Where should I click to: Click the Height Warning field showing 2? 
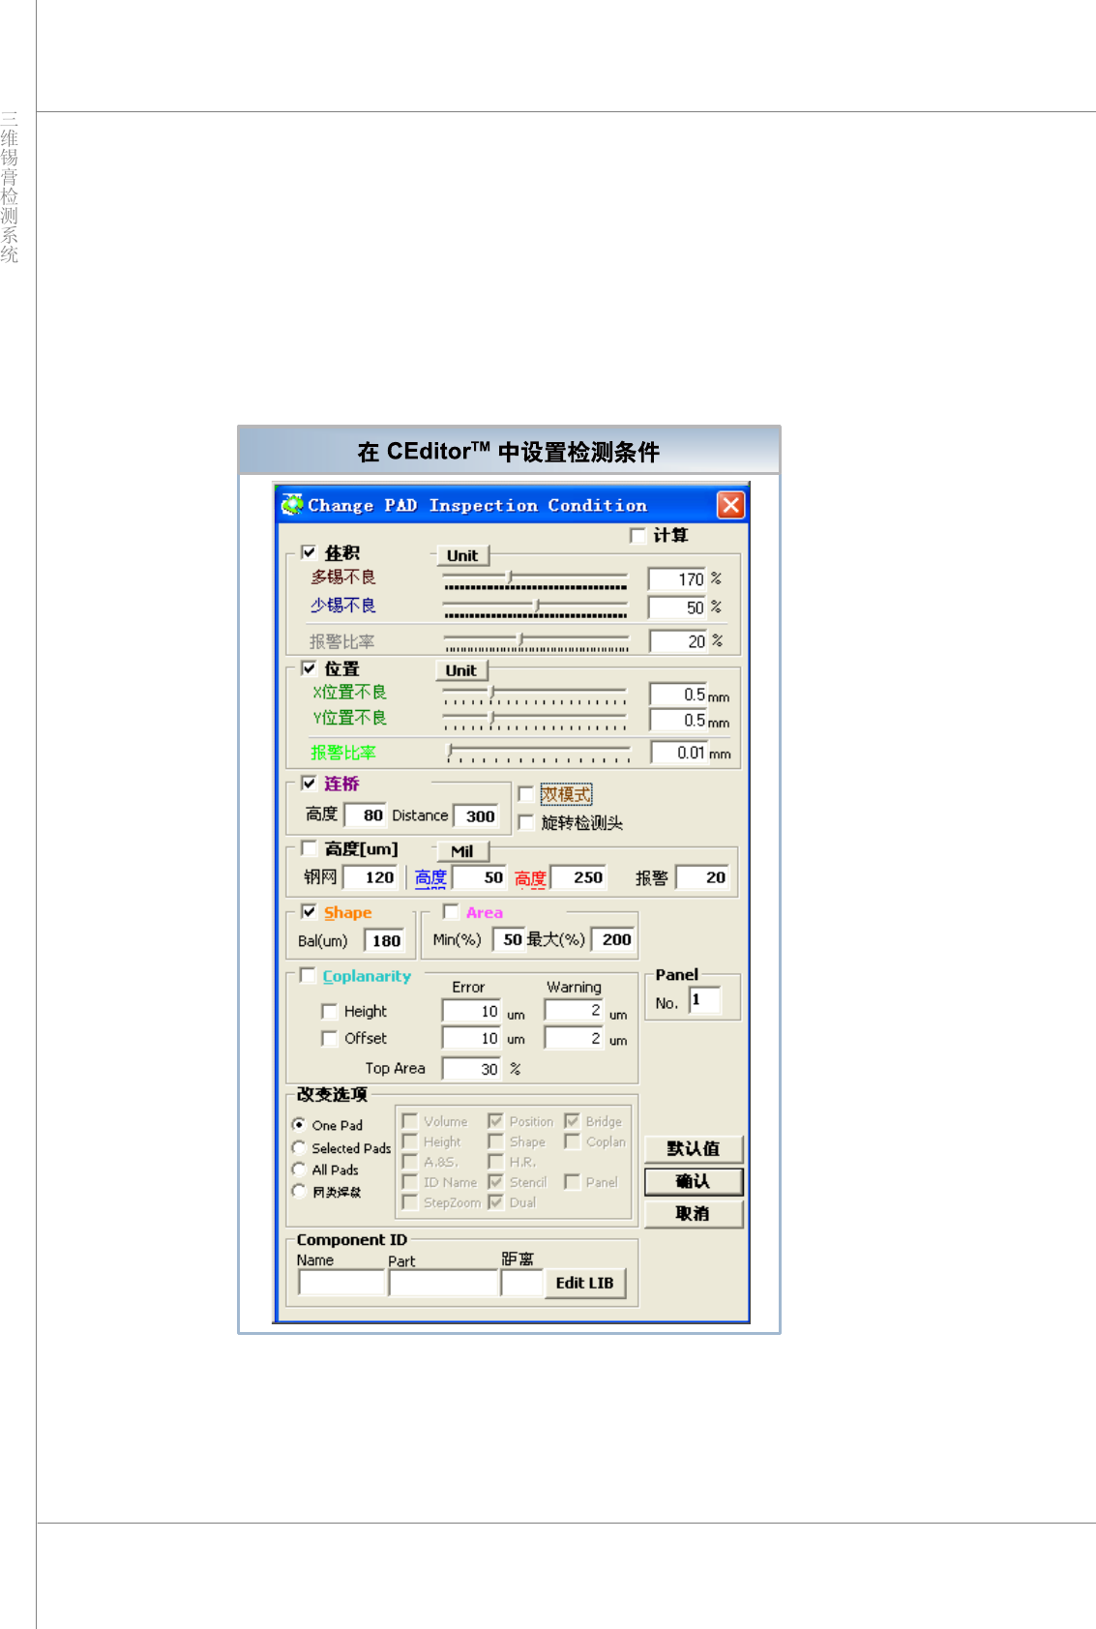coord(574,1011)
